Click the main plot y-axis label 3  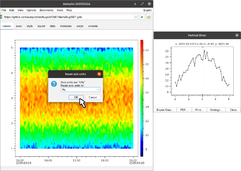coord(12,98)
